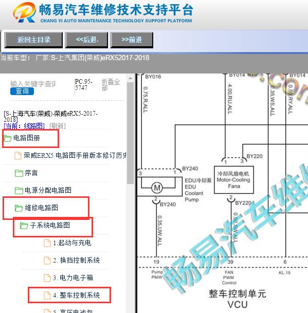Click the 维修电路图 open folder icon
The height and width of the screenshot is (313, 308).
coord(19,208)
